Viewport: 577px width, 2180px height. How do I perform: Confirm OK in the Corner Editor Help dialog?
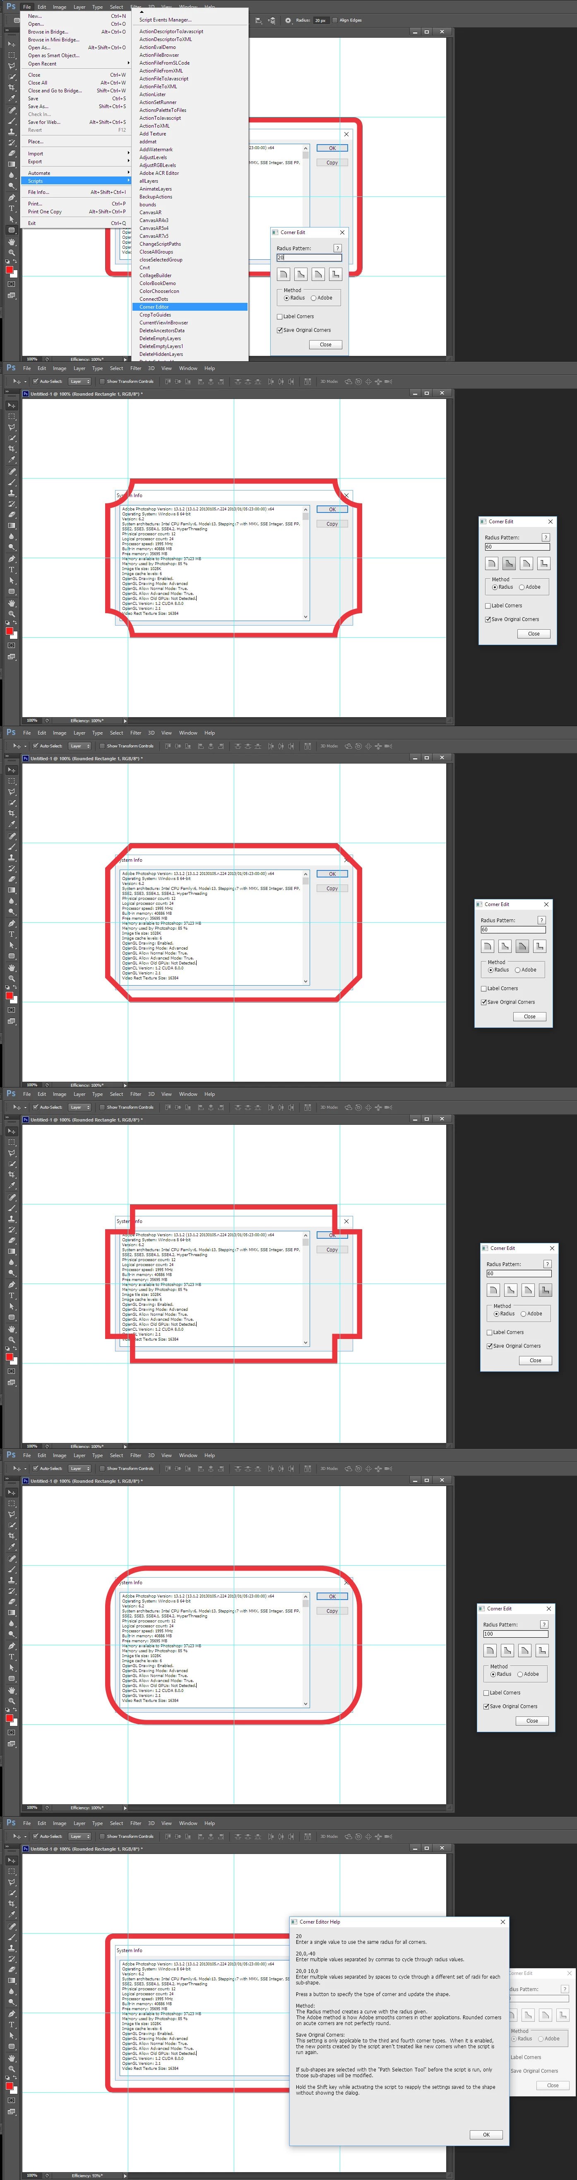pos(486,2134)
